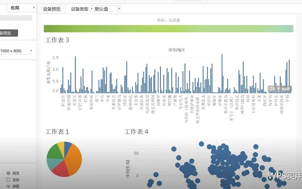
Task: Click the 乍得 country label in bar chart
Action: point(287,98)
